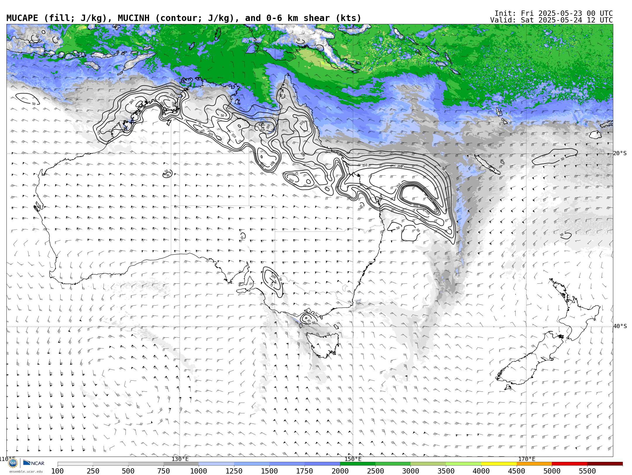The image size is (632, 475).
Task: Click the dark red 5500 color swatch
Action: (605, 464)
